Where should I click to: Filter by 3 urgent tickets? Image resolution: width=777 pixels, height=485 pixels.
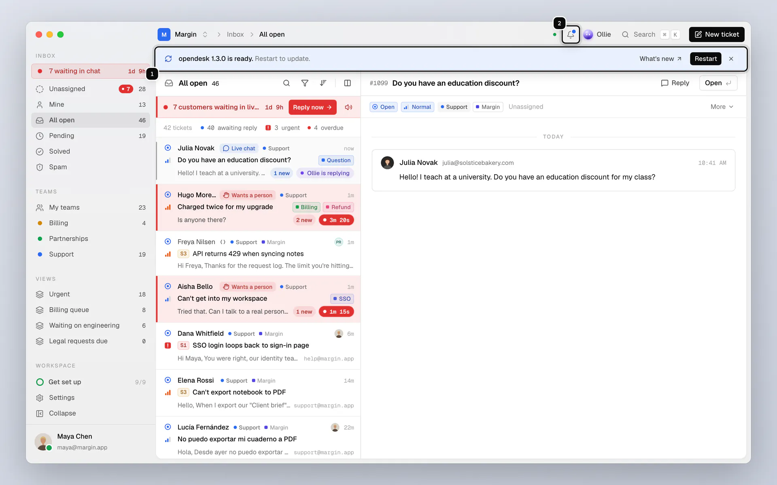[282, 128]
